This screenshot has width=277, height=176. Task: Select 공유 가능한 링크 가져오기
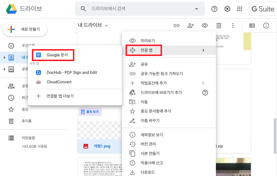click(169, 74)
